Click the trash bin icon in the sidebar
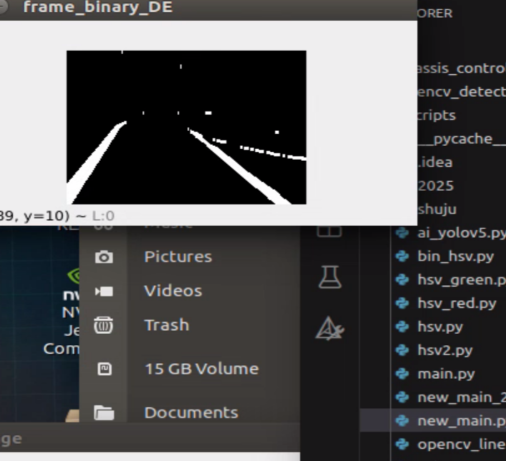The image size is (506, 461). click(x=104, y=325)
